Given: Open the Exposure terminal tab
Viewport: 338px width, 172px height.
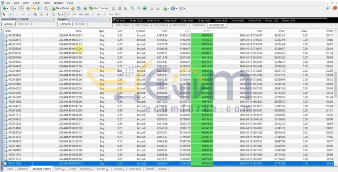Looking at the screenshot, I should [x=23, y=169].
